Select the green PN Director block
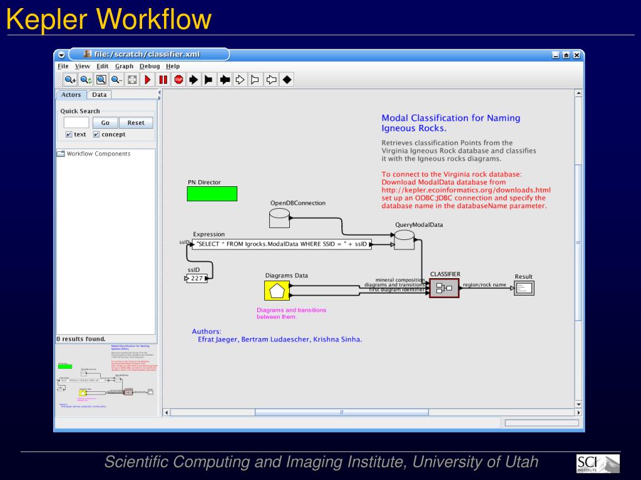 (212, 194)
